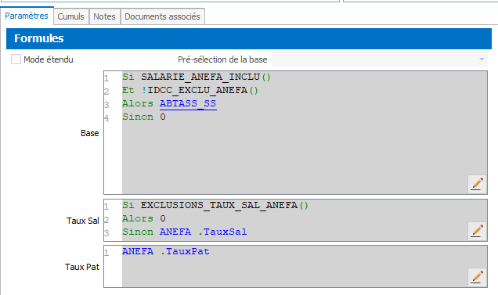This screenshot has height=295, width=498.
Task: Switch to the Cumuls tab
Action: 70,16
